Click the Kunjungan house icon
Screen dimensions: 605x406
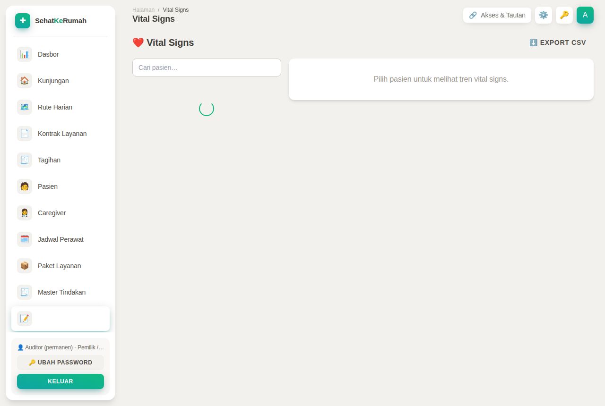pos(25,81)
